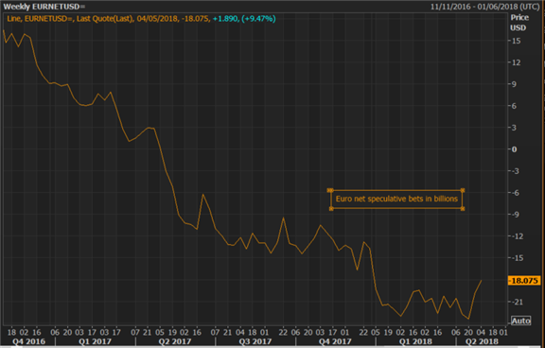The height and width of the screenshot is (348, 545).
Task: Click the Weekly EURNETUSD= chart title
Action: 44,7
